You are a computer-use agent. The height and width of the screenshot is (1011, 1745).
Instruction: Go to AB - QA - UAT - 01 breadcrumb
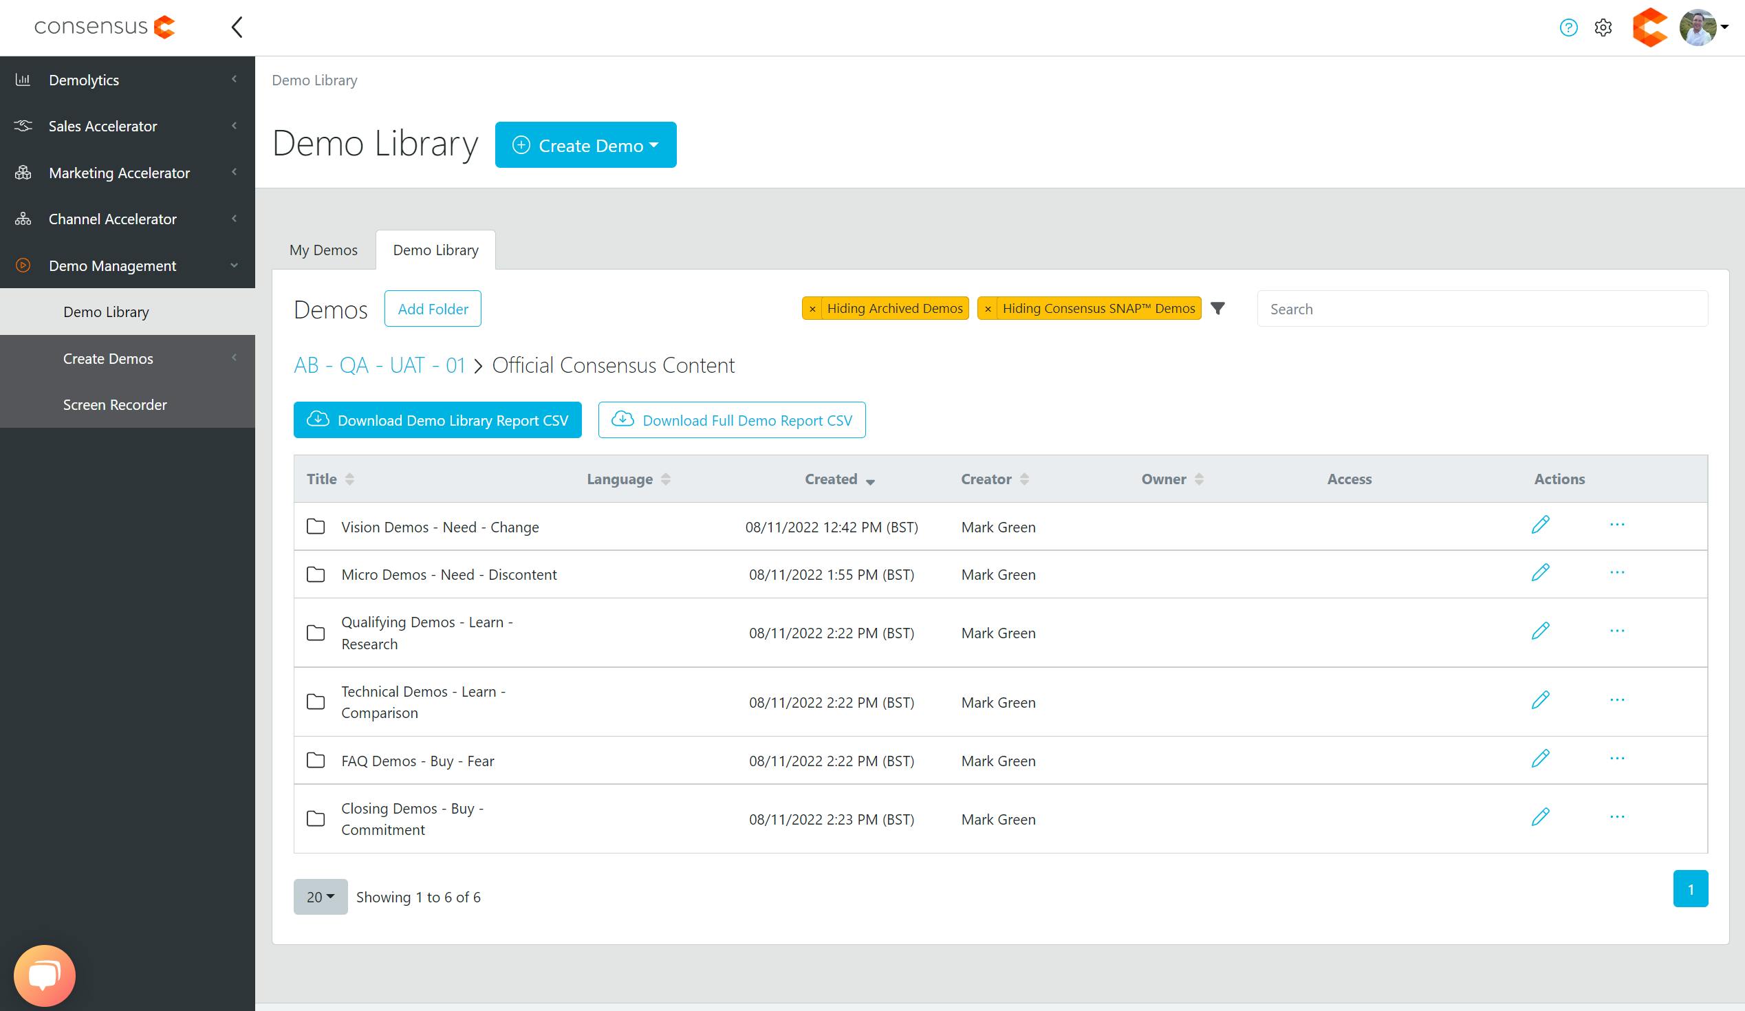click(379, 366)
